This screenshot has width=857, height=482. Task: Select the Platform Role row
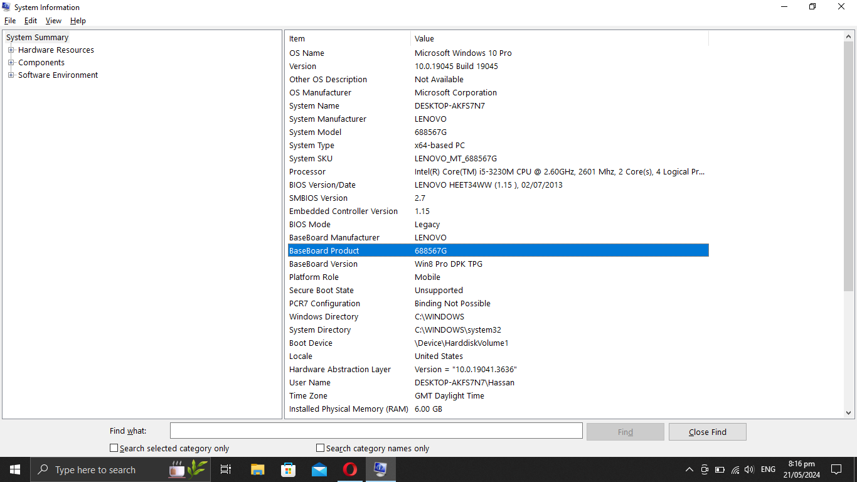pos(498,277)
